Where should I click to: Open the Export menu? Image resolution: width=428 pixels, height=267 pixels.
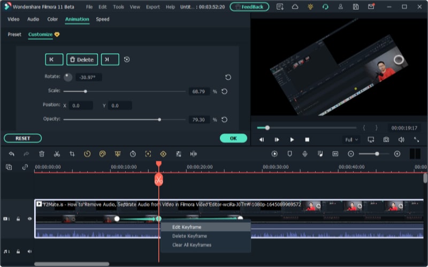click(153, 7)
